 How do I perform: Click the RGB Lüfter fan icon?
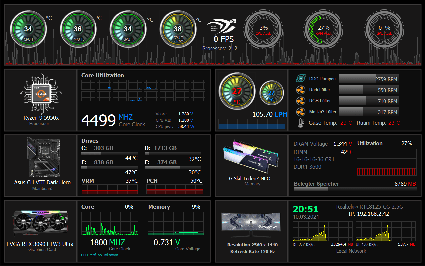click(x=301, y=101)
